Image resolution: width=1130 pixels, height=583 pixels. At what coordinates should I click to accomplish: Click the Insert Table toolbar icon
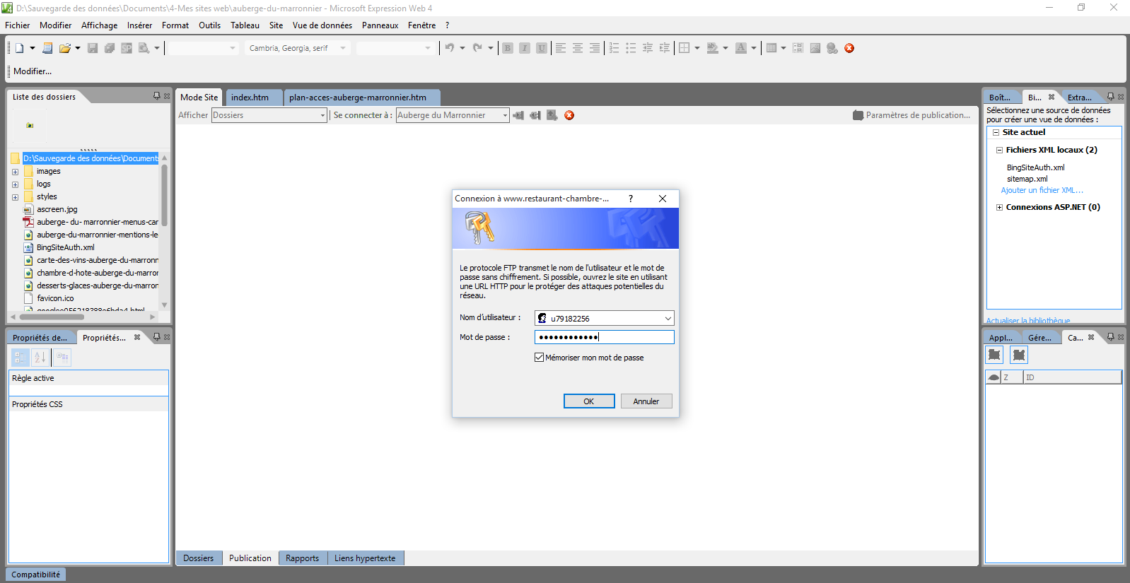point(771,48)
